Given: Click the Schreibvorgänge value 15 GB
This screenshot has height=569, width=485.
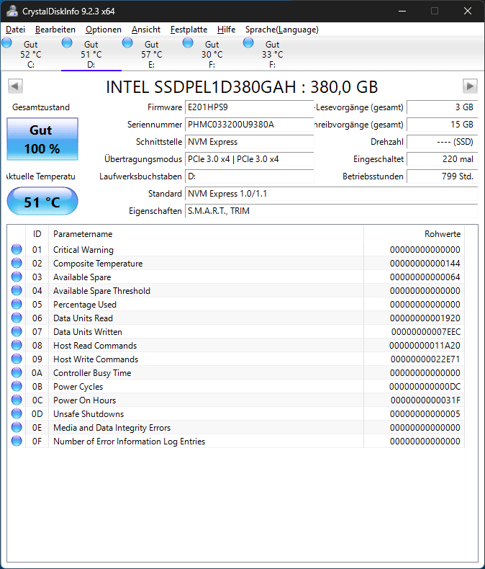Looking at the screenshot, I should click(x=443, y=125).
